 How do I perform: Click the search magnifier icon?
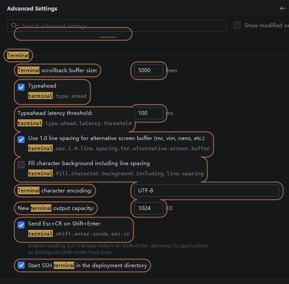point(14,26)
